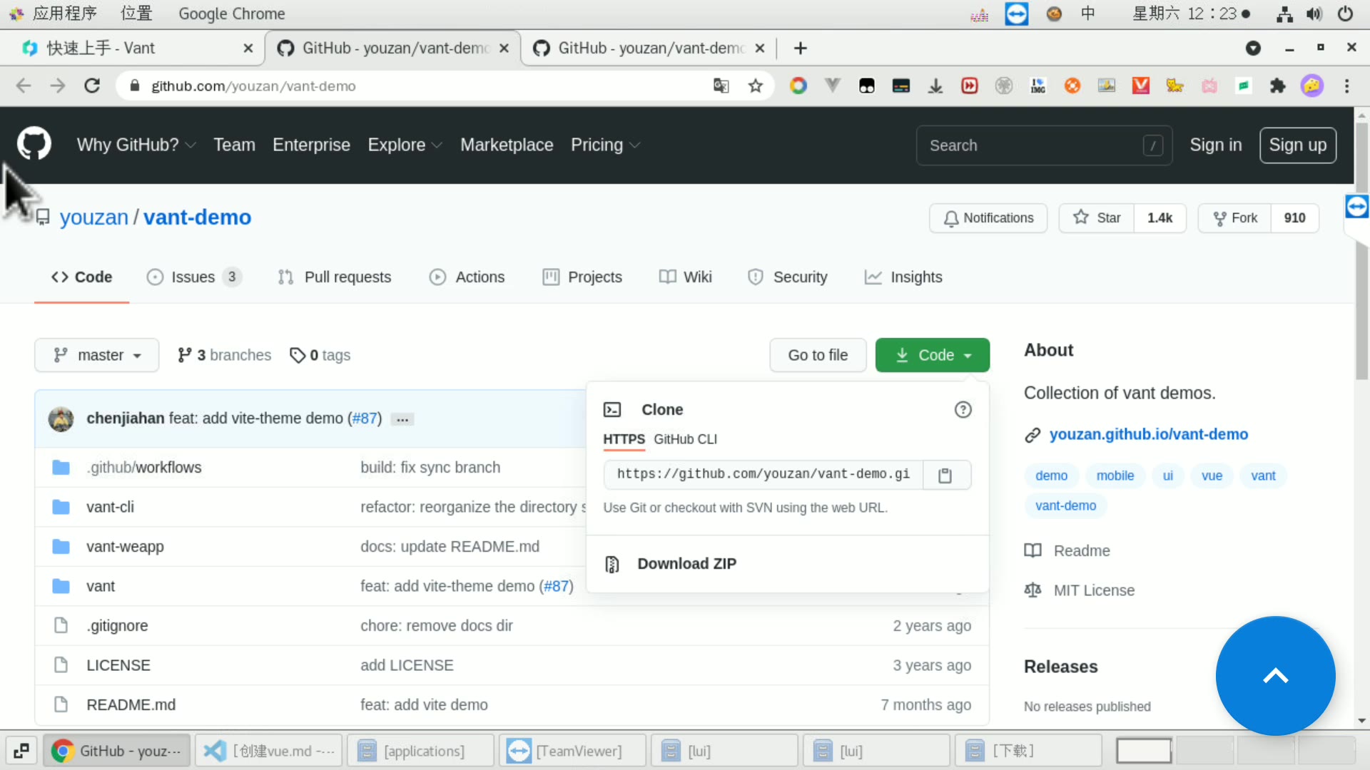The image size is (1370, 770).
Task: Open a new browser tab with plus icon
Action: coord(801,48)
